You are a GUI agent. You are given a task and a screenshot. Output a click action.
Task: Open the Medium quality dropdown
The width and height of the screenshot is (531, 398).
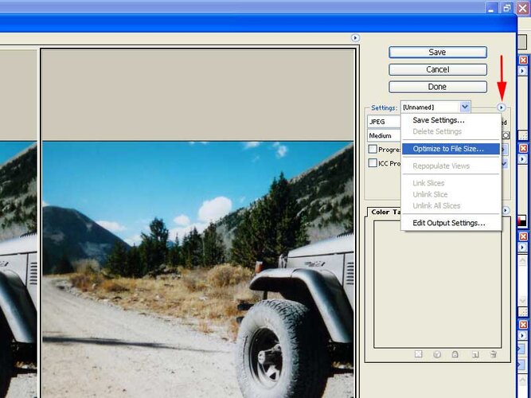(384, 135)
